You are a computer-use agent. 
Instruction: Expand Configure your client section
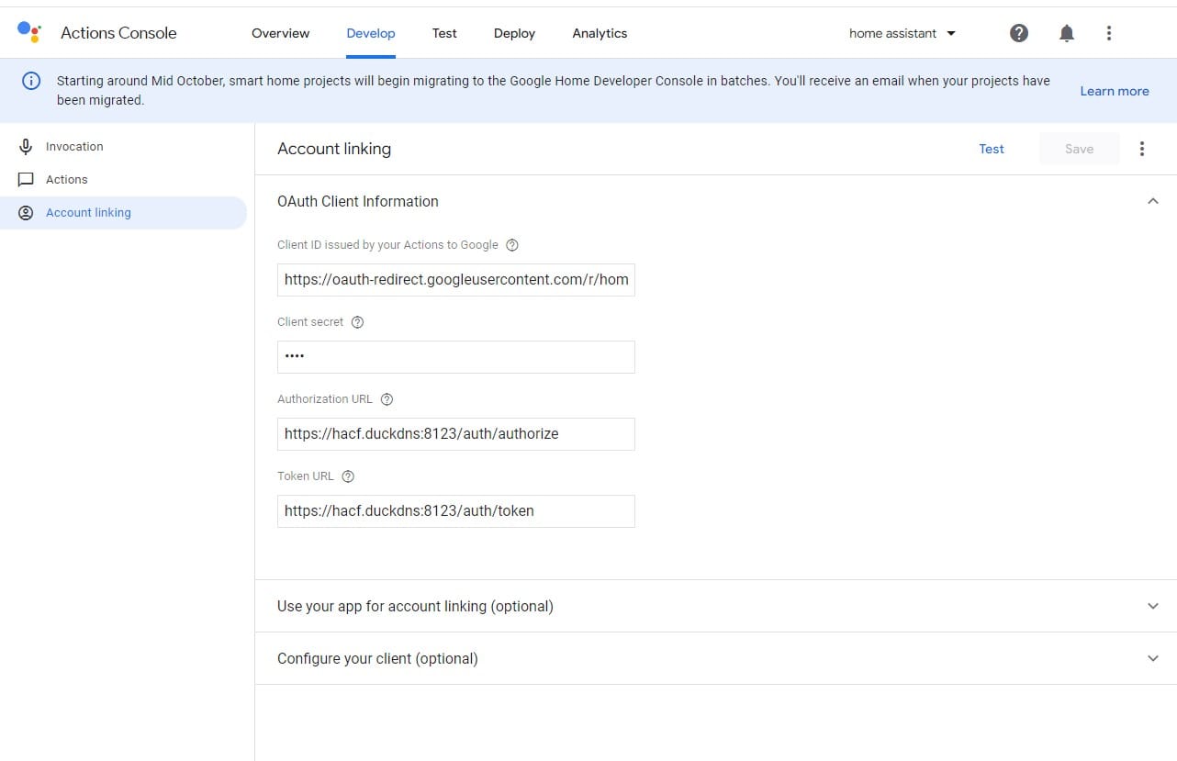coord(1153,658)
